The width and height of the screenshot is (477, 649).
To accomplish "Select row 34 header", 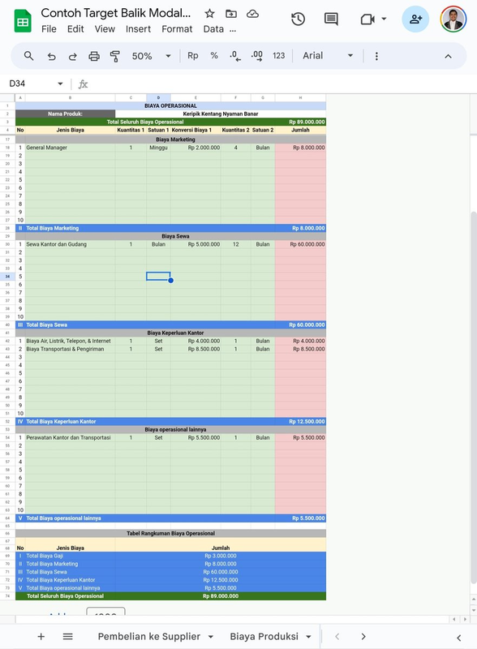I will tap(7, 277).
